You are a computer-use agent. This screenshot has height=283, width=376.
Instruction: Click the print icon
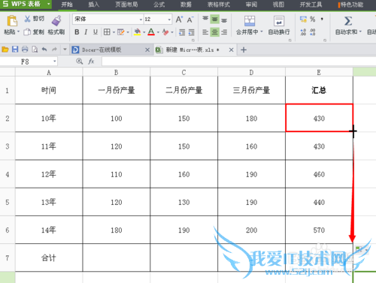[25, 50]
